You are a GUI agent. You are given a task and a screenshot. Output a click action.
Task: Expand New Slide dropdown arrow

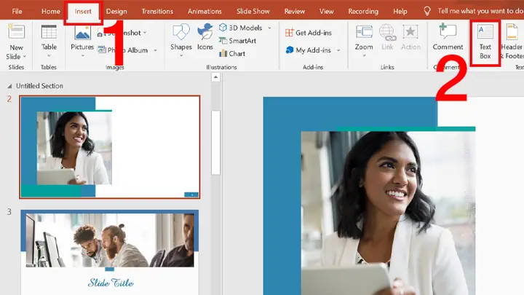click(x=25, y=57)
